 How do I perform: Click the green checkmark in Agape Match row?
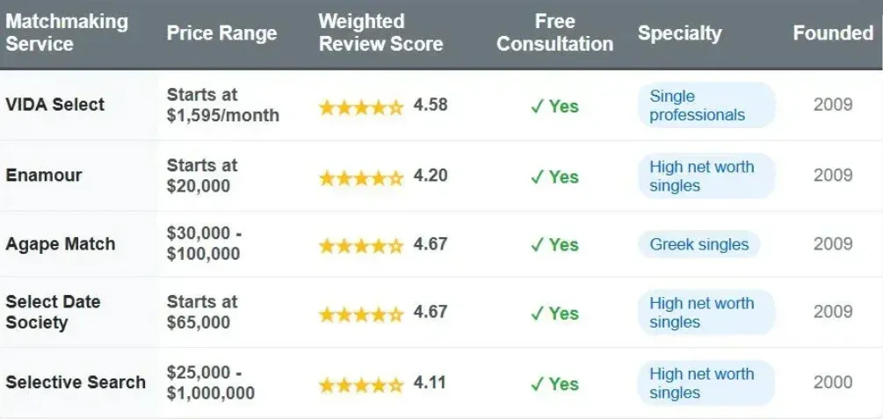pos(538,245)
